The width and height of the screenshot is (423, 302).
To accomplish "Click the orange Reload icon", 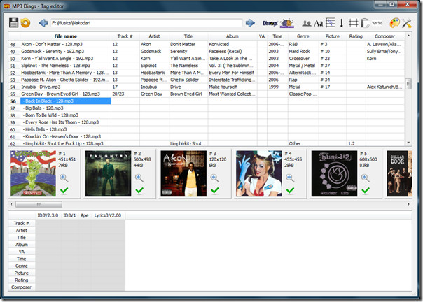I will 26,23.
